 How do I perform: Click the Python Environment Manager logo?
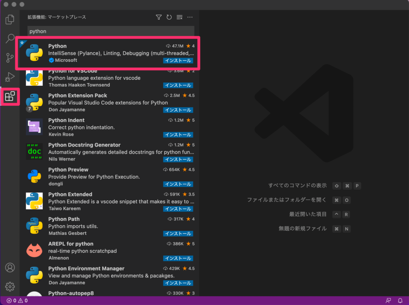tap(34, 275)
